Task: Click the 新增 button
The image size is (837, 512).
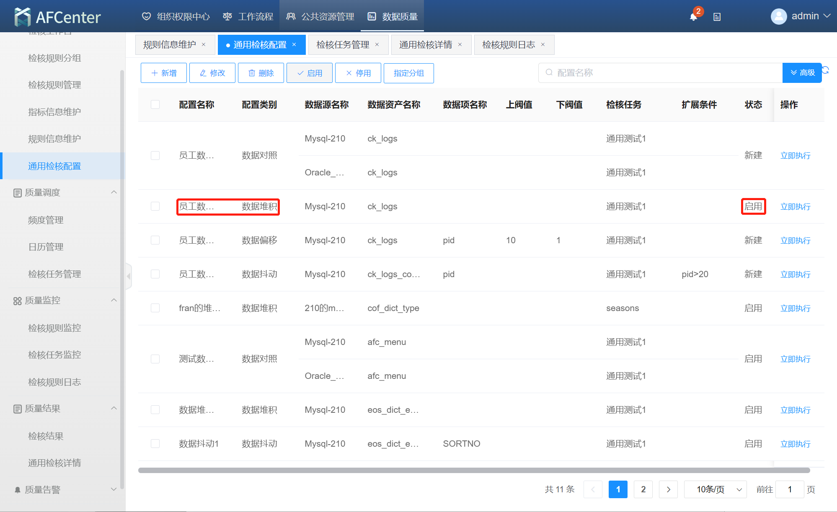Action: pyautogui.click(x=163, y=73)
